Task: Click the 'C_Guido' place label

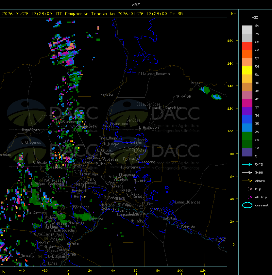Action: tap(40, 162)
